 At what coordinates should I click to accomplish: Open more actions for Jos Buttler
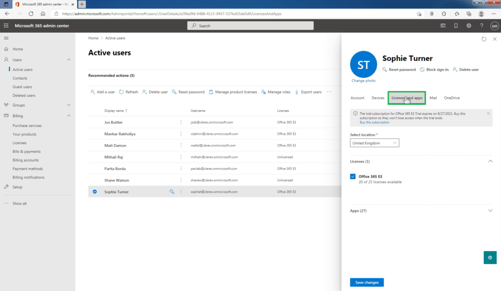coord(181,122)
